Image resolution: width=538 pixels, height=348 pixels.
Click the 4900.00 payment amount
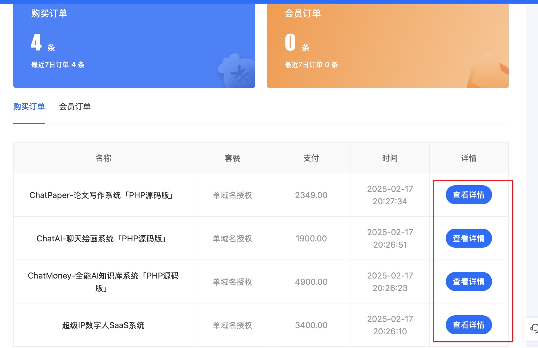pos(311,282)
